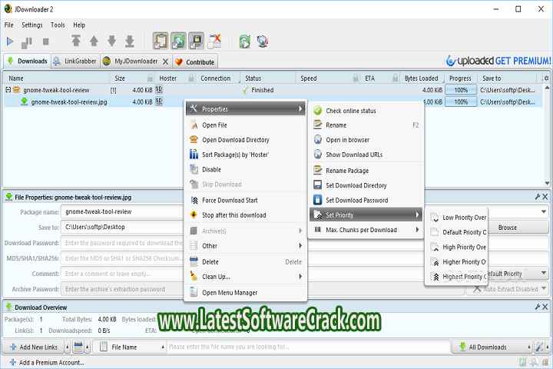Pause downloads using the pause icon
Viewport: 553px width, 369px height.
27,42
